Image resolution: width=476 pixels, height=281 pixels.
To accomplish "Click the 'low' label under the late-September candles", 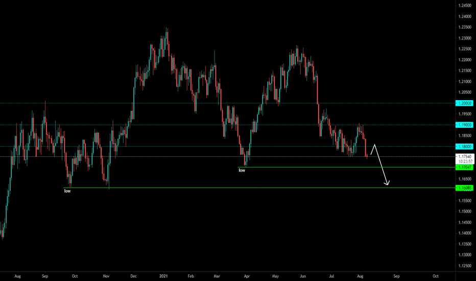I will pos(67,191).
